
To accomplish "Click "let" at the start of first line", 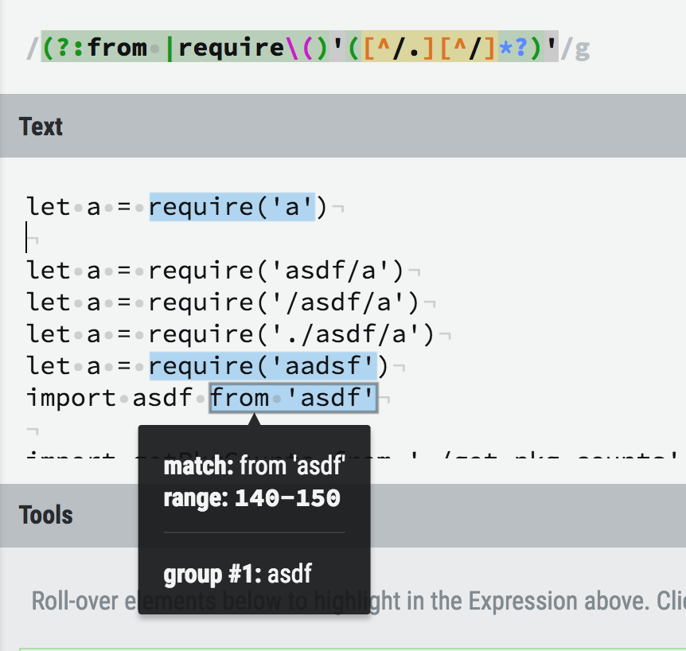I will tap(48, 207).
